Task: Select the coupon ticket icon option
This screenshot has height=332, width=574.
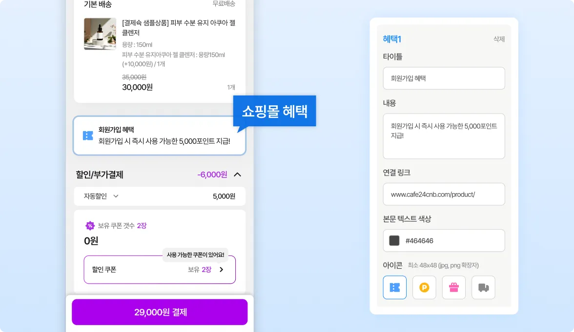Action: tap(394, 288)
